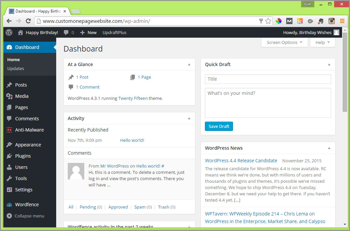Open the M browser extension icon
The image size is (350, 231).
coord(289,21)
